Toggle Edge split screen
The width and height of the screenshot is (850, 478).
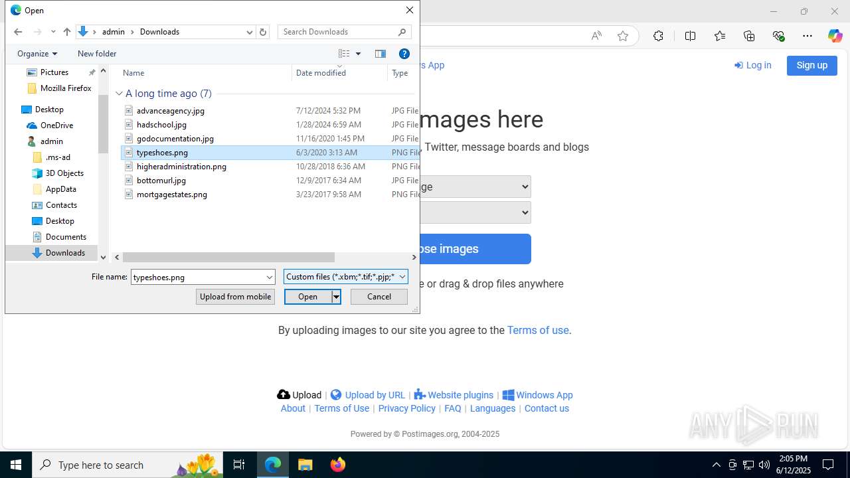tap(690, 36)
